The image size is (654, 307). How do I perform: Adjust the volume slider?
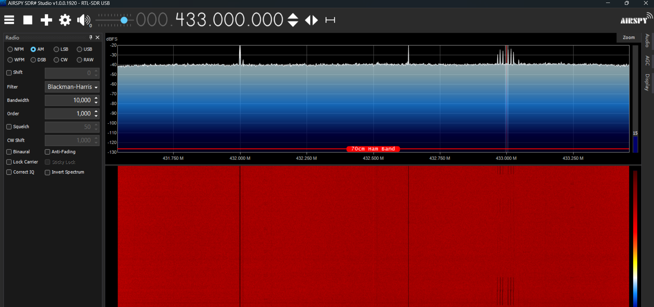(x=124, y=20)
